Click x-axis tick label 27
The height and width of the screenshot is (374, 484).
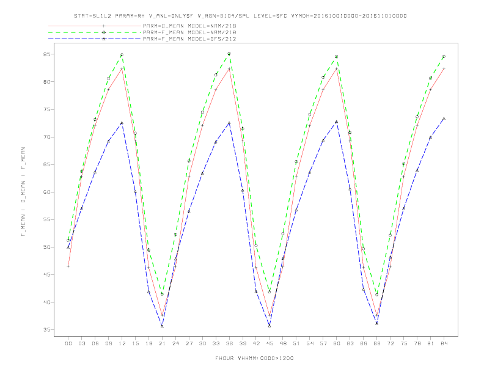189,343
